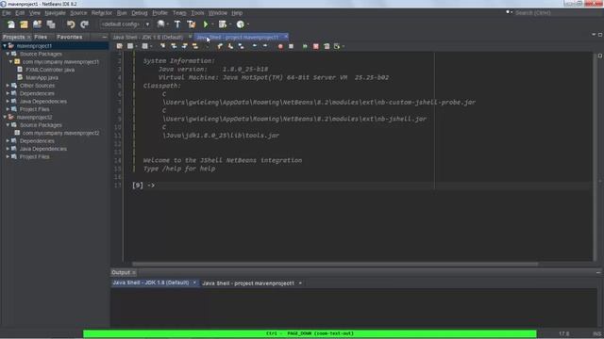Click the mavenproject2 project icon

coord(11,117)
